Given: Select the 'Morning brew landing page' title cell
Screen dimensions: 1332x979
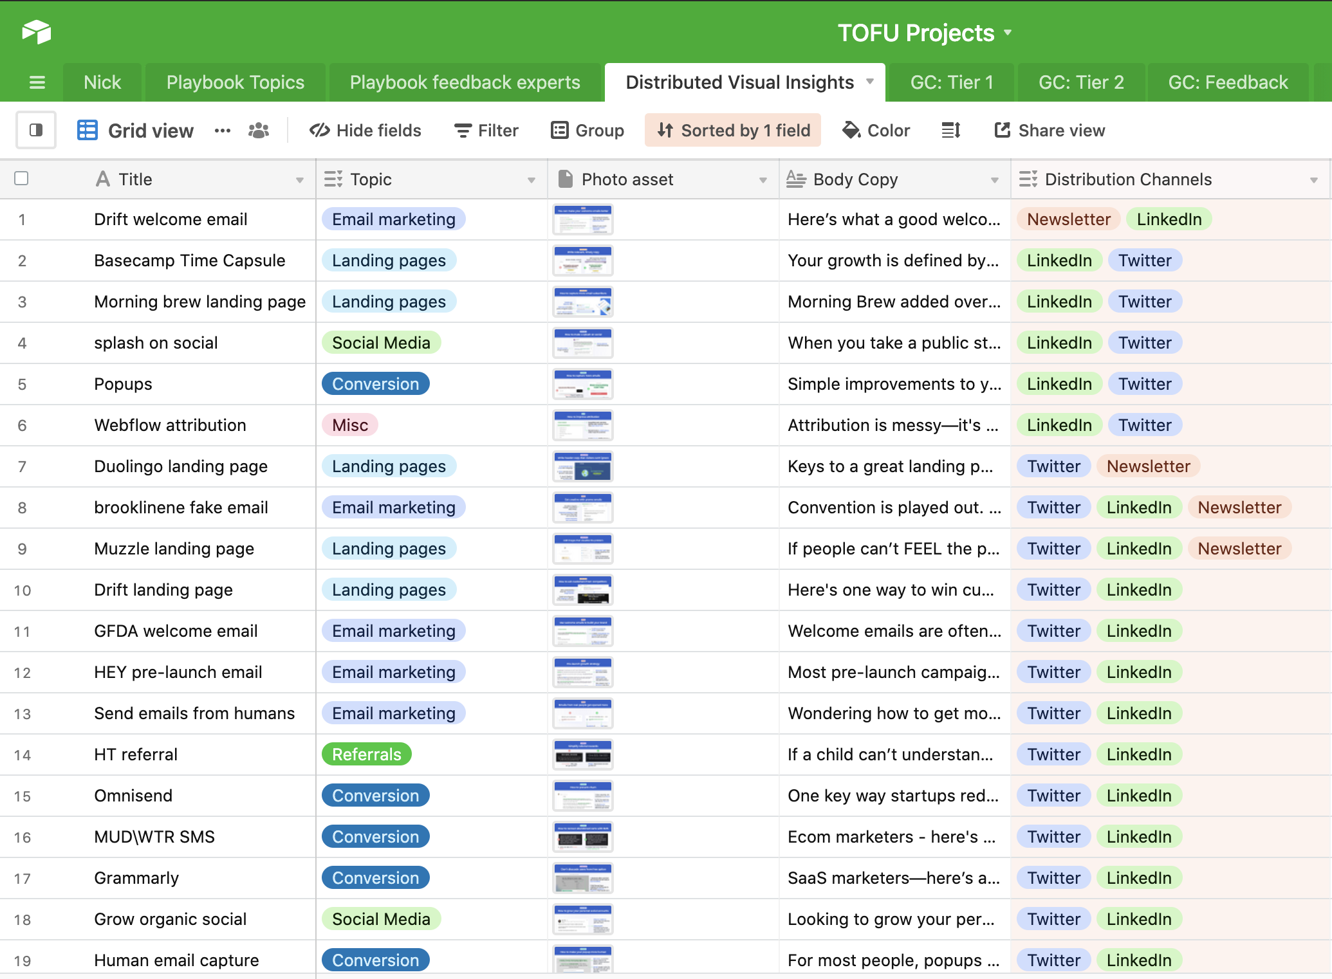Looking at the screenshot, I should pyautogui.click(x=200, y=302).
